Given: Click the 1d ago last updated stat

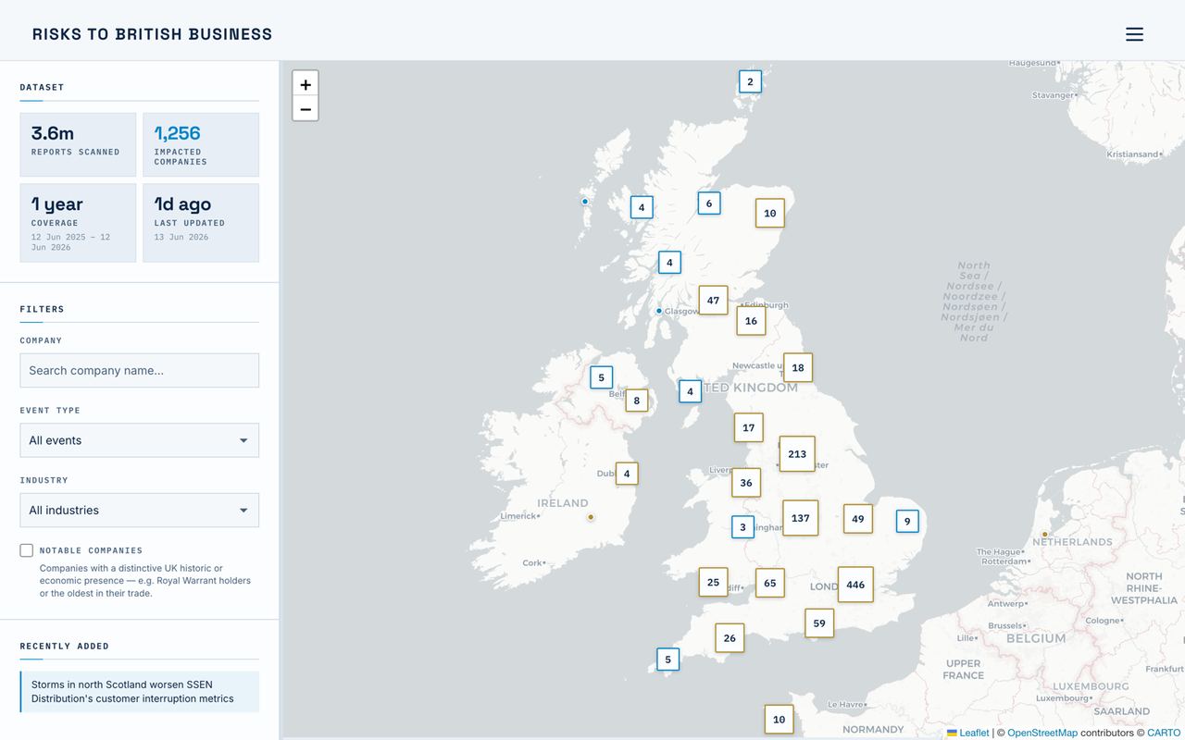Looking at the screenshot, I should [x=201, y=223].
